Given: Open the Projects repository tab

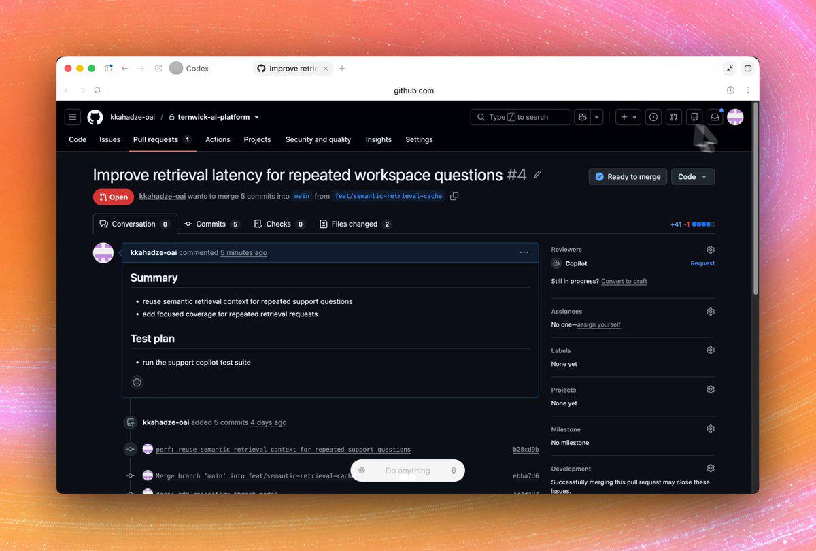Looking at the screenshot, I should [257, 139].
